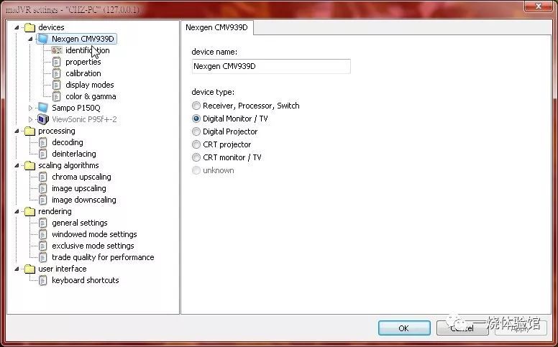Click the calibration page icon
The width and height of the screenshot is (558, 347).
pyautogui.click(x=57, y=73)
